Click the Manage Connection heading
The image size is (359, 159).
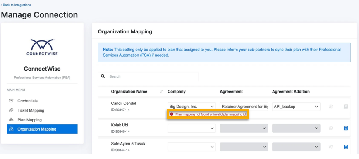click(39, 15)
